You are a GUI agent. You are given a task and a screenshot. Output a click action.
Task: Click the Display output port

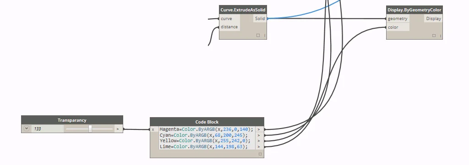(433, 19)
